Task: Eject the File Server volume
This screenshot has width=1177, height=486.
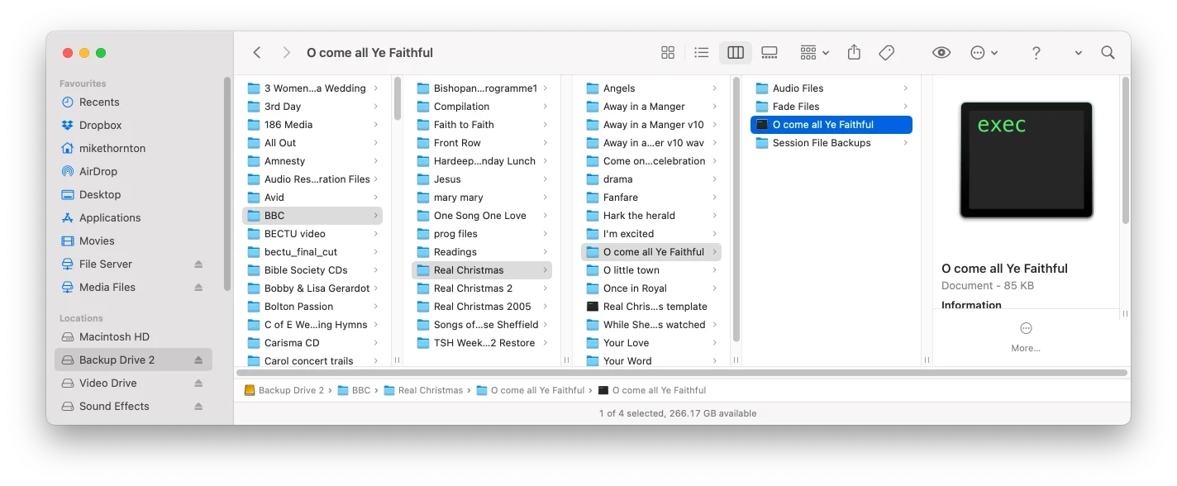Action: tap(198, 264)
